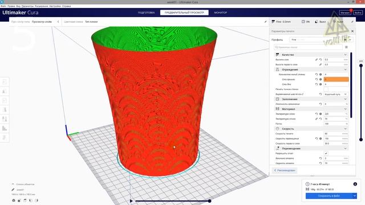Click the layer slider top handle

point(361,66)
